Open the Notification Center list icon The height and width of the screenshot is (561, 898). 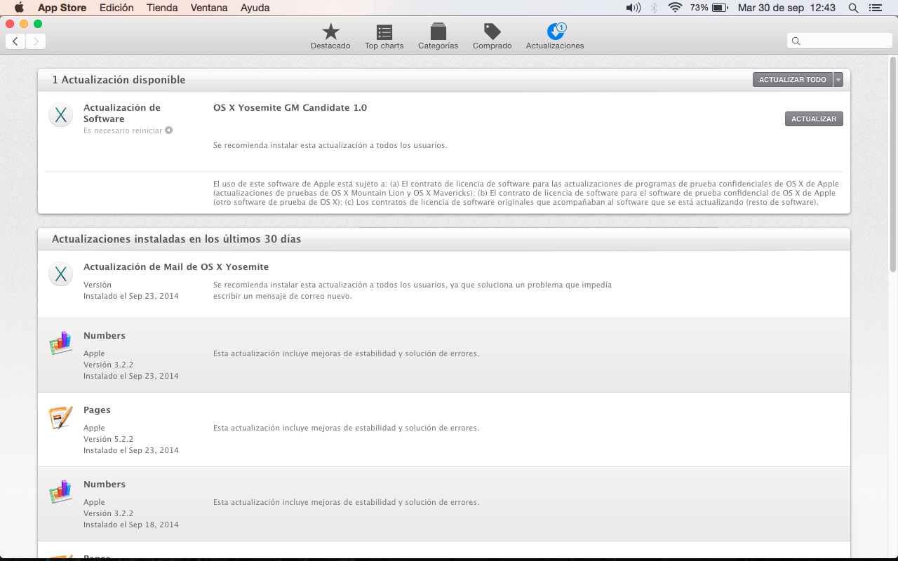[x=874, y=8]
